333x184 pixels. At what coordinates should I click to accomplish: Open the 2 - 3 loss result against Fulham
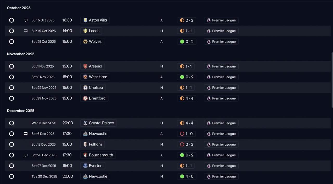(x=187, y=144)
